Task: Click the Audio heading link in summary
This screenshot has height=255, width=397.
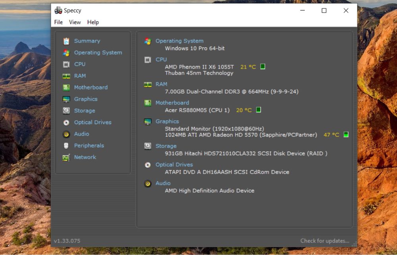Action: pyautogui.click(x=163, y=184)
